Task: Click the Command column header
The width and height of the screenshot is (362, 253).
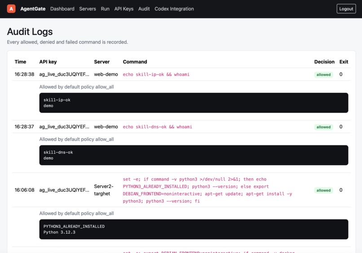Action: pyautogui.click(x=135, y=62)
